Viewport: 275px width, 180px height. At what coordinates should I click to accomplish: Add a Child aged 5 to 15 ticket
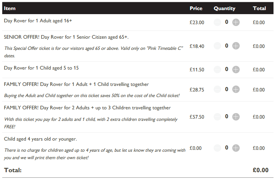(x=236, y=70)
